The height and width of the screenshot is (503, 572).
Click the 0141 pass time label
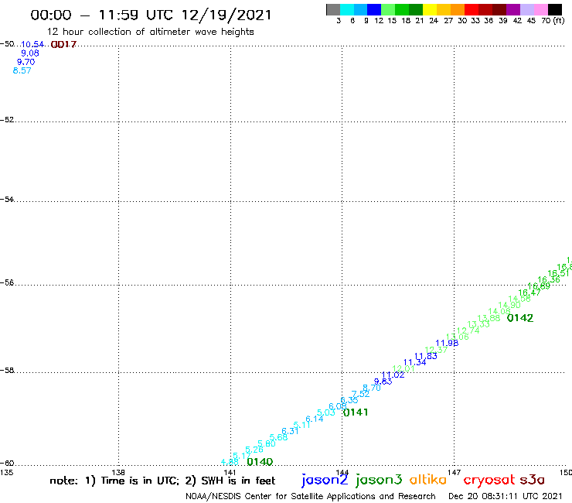tap(356, 412)
